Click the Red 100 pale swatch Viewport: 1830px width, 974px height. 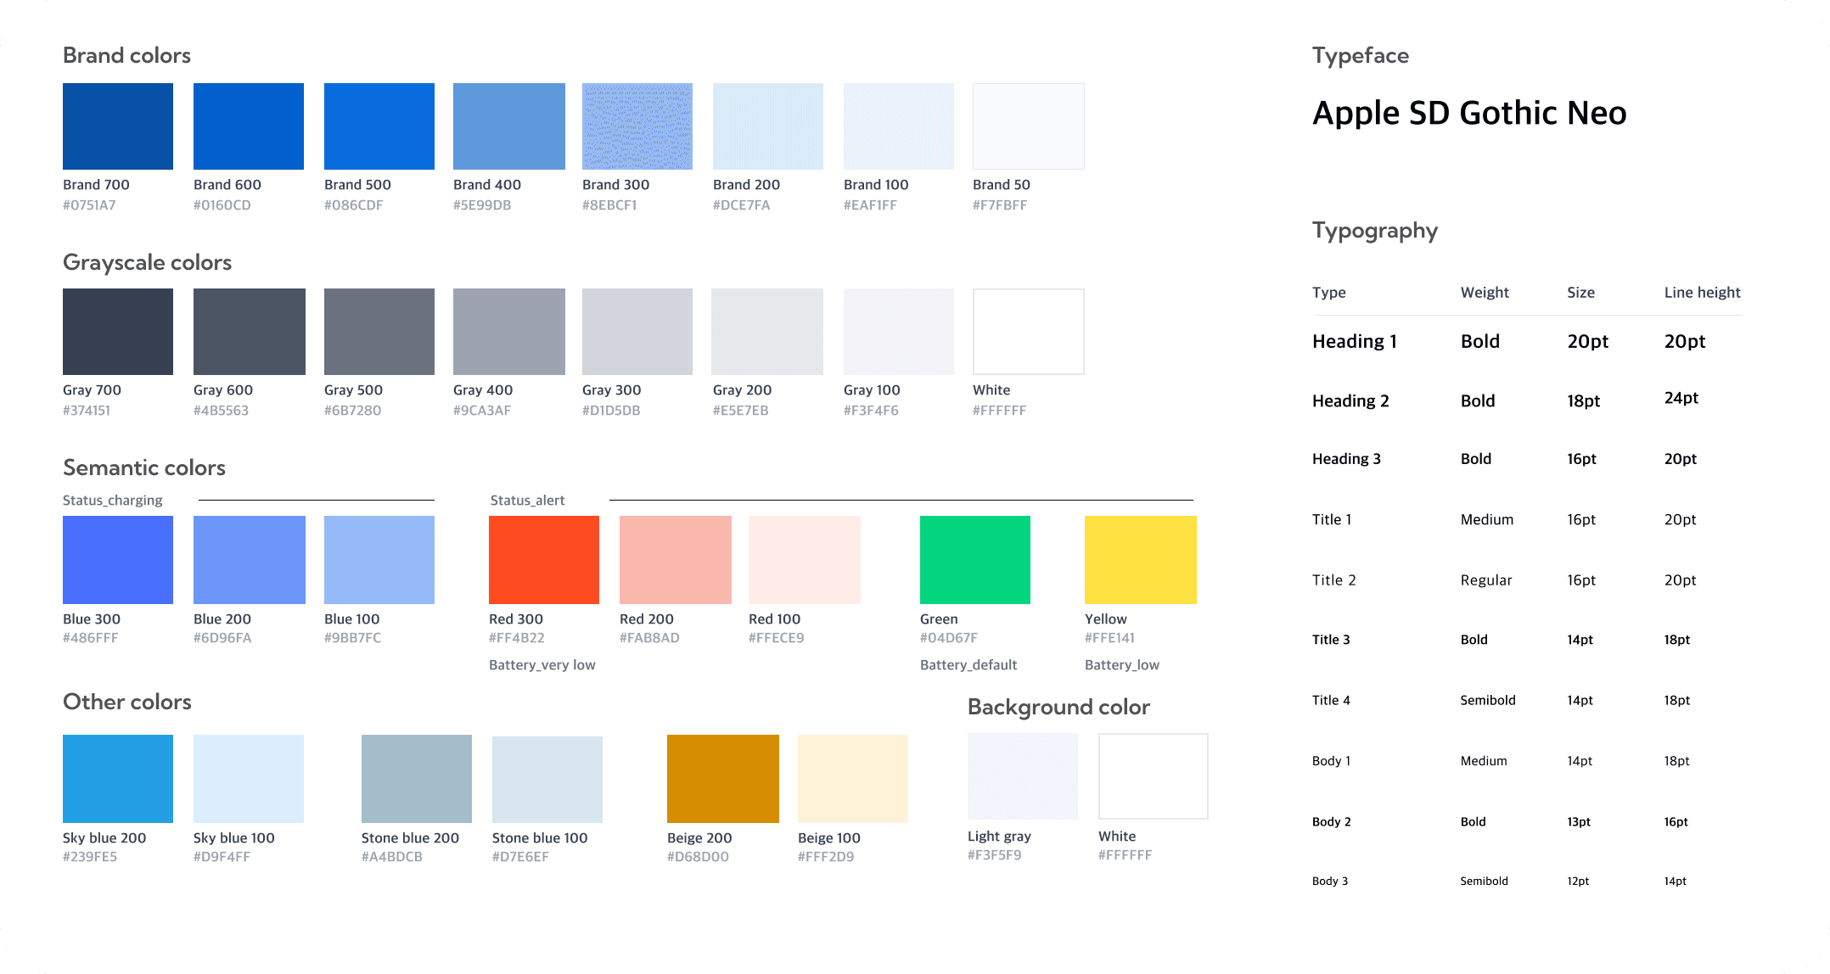tap(805, 560)
